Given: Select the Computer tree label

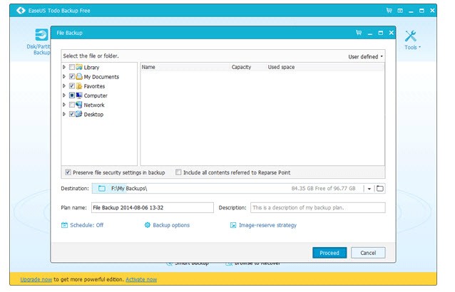Looking at the screenshot, I should (x=96, y=95).
